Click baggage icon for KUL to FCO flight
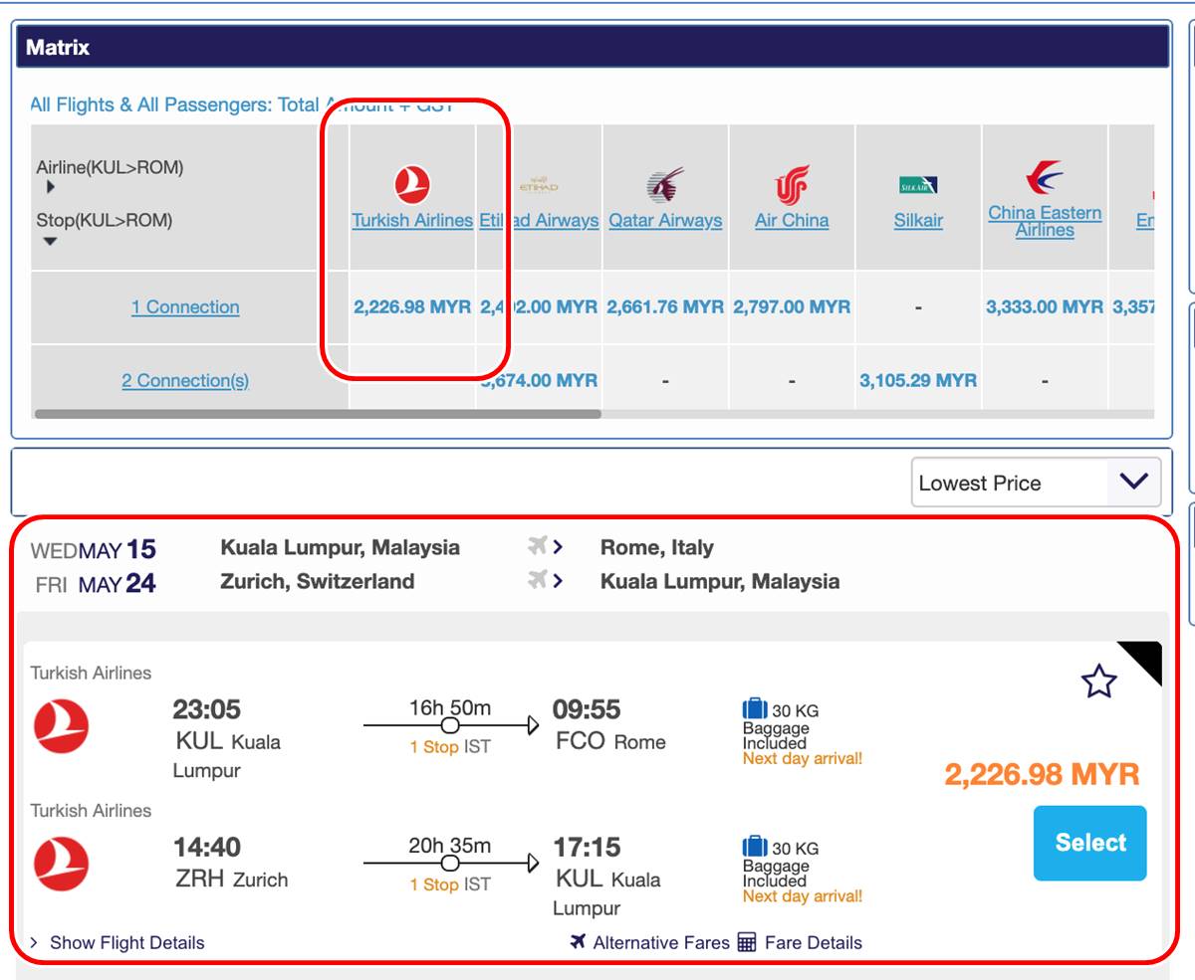 click(755, 709)
